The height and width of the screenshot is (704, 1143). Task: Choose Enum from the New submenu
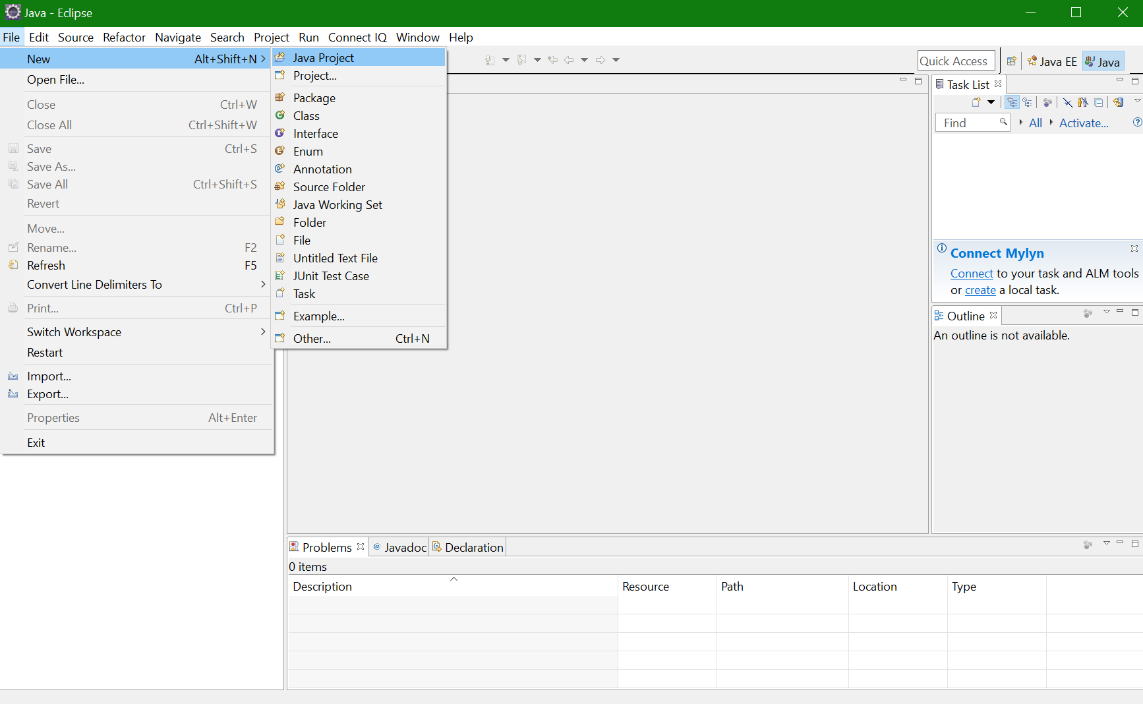click(x=359, y=151)
